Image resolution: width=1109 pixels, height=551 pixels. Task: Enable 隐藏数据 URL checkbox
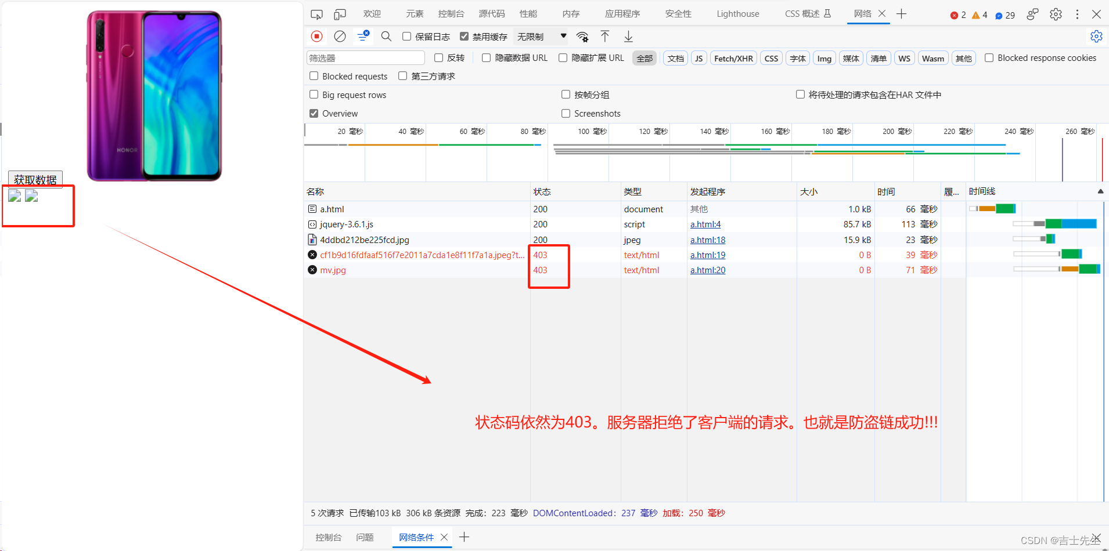(x=487, y=57)
